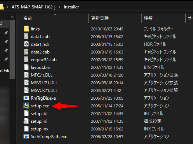Click the date 2003/02/21 4:42
193x144 pixels.
(x=106, y=91)
